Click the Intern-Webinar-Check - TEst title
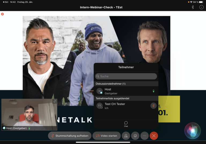The height and width of the screenshot is (144, 206). pyautogui.click(x=101, y=7)
